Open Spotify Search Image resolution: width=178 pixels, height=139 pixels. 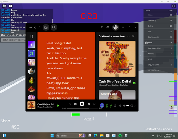click(54, 27)
